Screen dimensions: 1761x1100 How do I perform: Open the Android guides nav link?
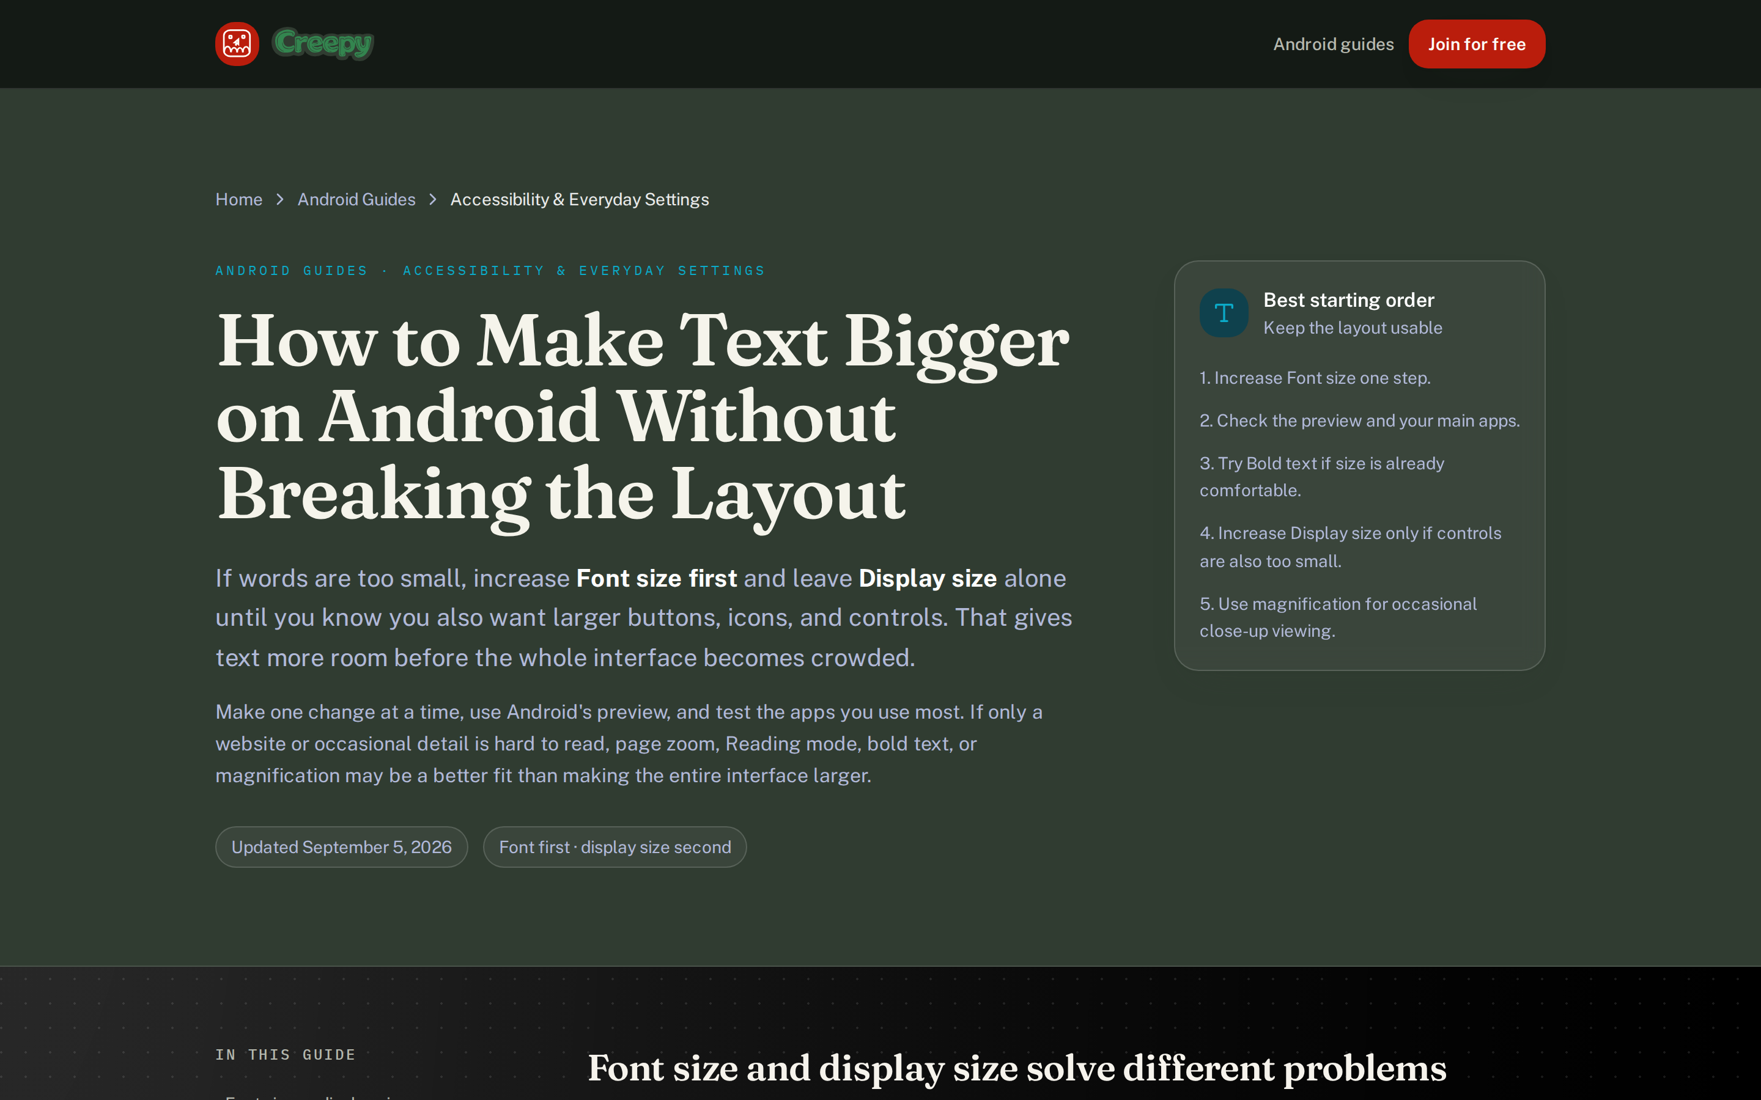point(1333,45)
